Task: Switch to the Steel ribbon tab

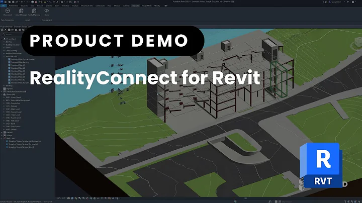Action: 32,6
